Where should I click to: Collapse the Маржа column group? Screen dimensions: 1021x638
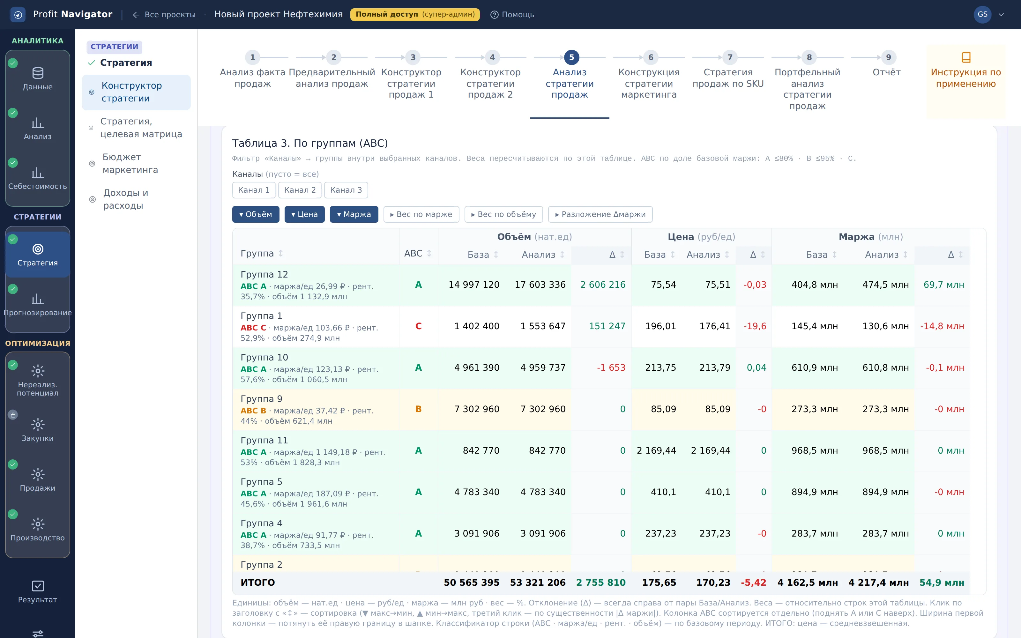coord(354,214)
